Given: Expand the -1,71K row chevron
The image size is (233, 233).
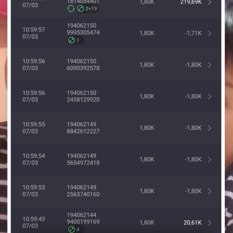Looking at the screenshot, I should pos(210,33).
